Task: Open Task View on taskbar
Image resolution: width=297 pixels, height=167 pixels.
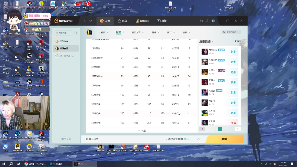Action: (18, 164)
